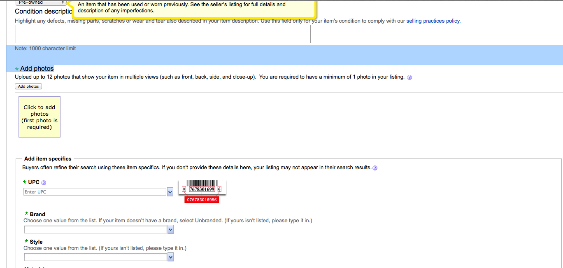Select the yellow "Click to add photos" box
Image resolution: width=563 pixels, height=268 pixels.
[x=40, y=117]
